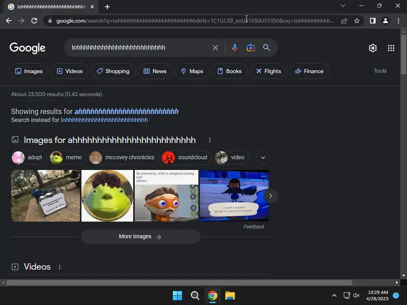Image resolution: width=407 pixels, height=305 pixels.
Task: Click the Google logo
Action: click(27, 48)
